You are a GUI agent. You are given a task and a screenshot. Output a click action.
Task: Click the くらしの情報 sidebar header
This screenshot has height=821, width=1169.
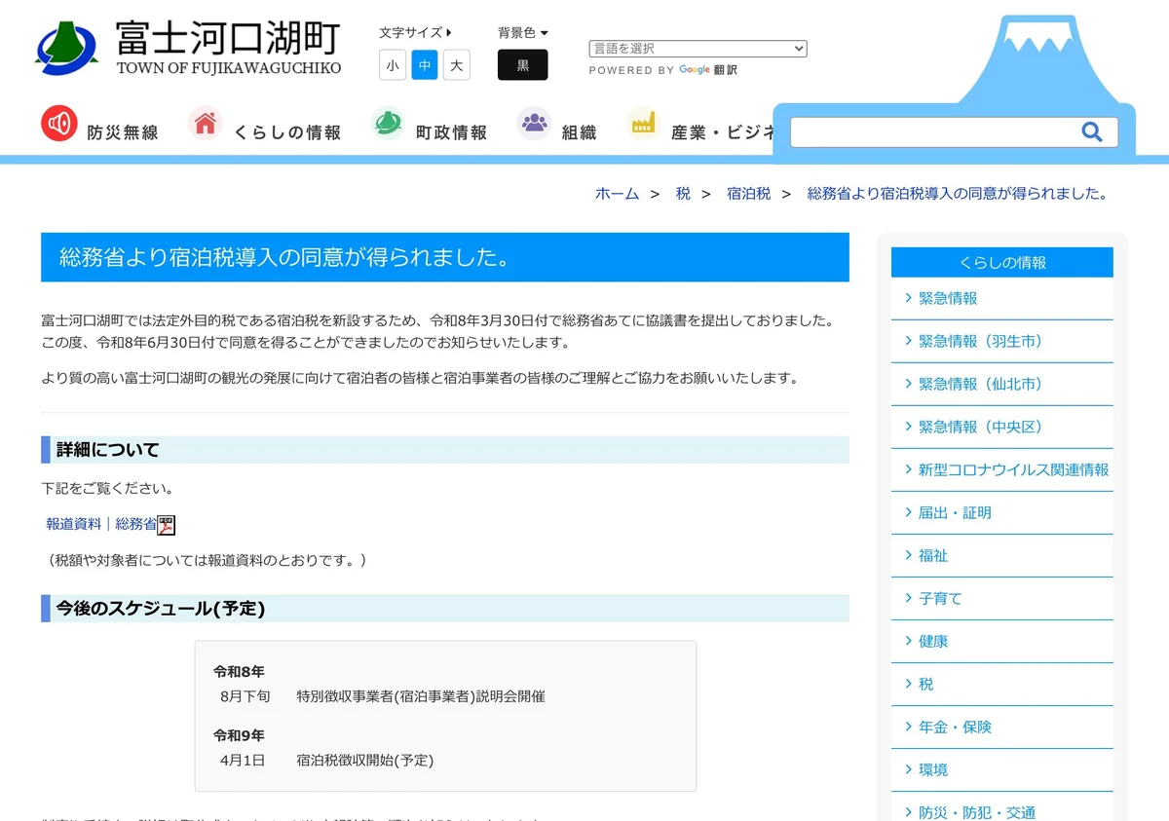[1002, 262]
